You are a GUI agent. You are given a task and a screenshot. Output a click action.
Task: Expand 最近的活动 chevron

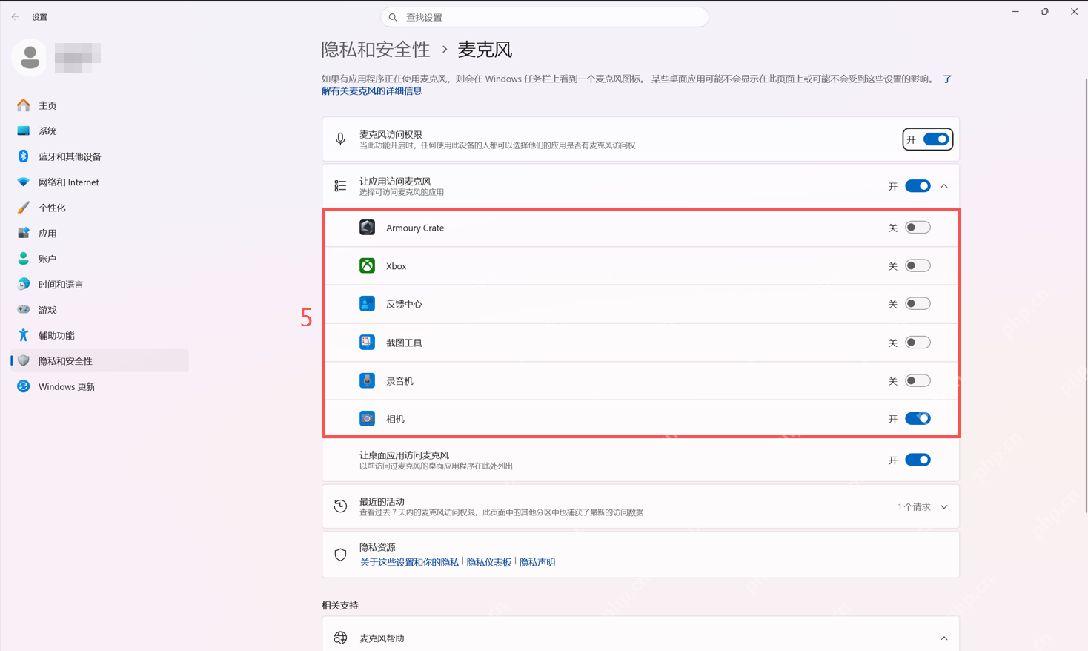coord(944,507)
